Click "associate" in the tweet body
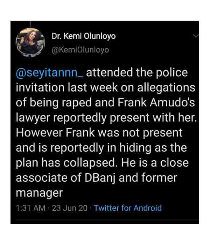The width and height of the screenshot is (210, 245). [42, 178]
